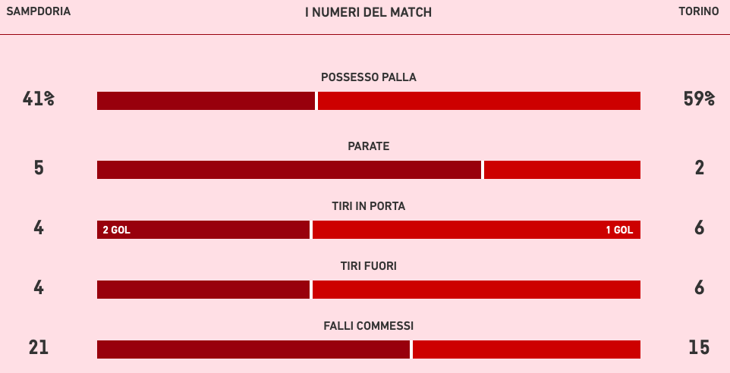The height and width of the screenshot is (373, 730).
Task: Click Sampdoria's fouls count of 21
Action: coord(39,348)
